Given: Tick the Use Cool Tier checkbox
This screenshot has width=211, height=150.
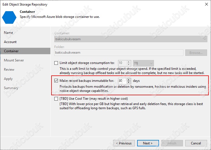Looking at the screenshot, I should [x=56, y=99].
